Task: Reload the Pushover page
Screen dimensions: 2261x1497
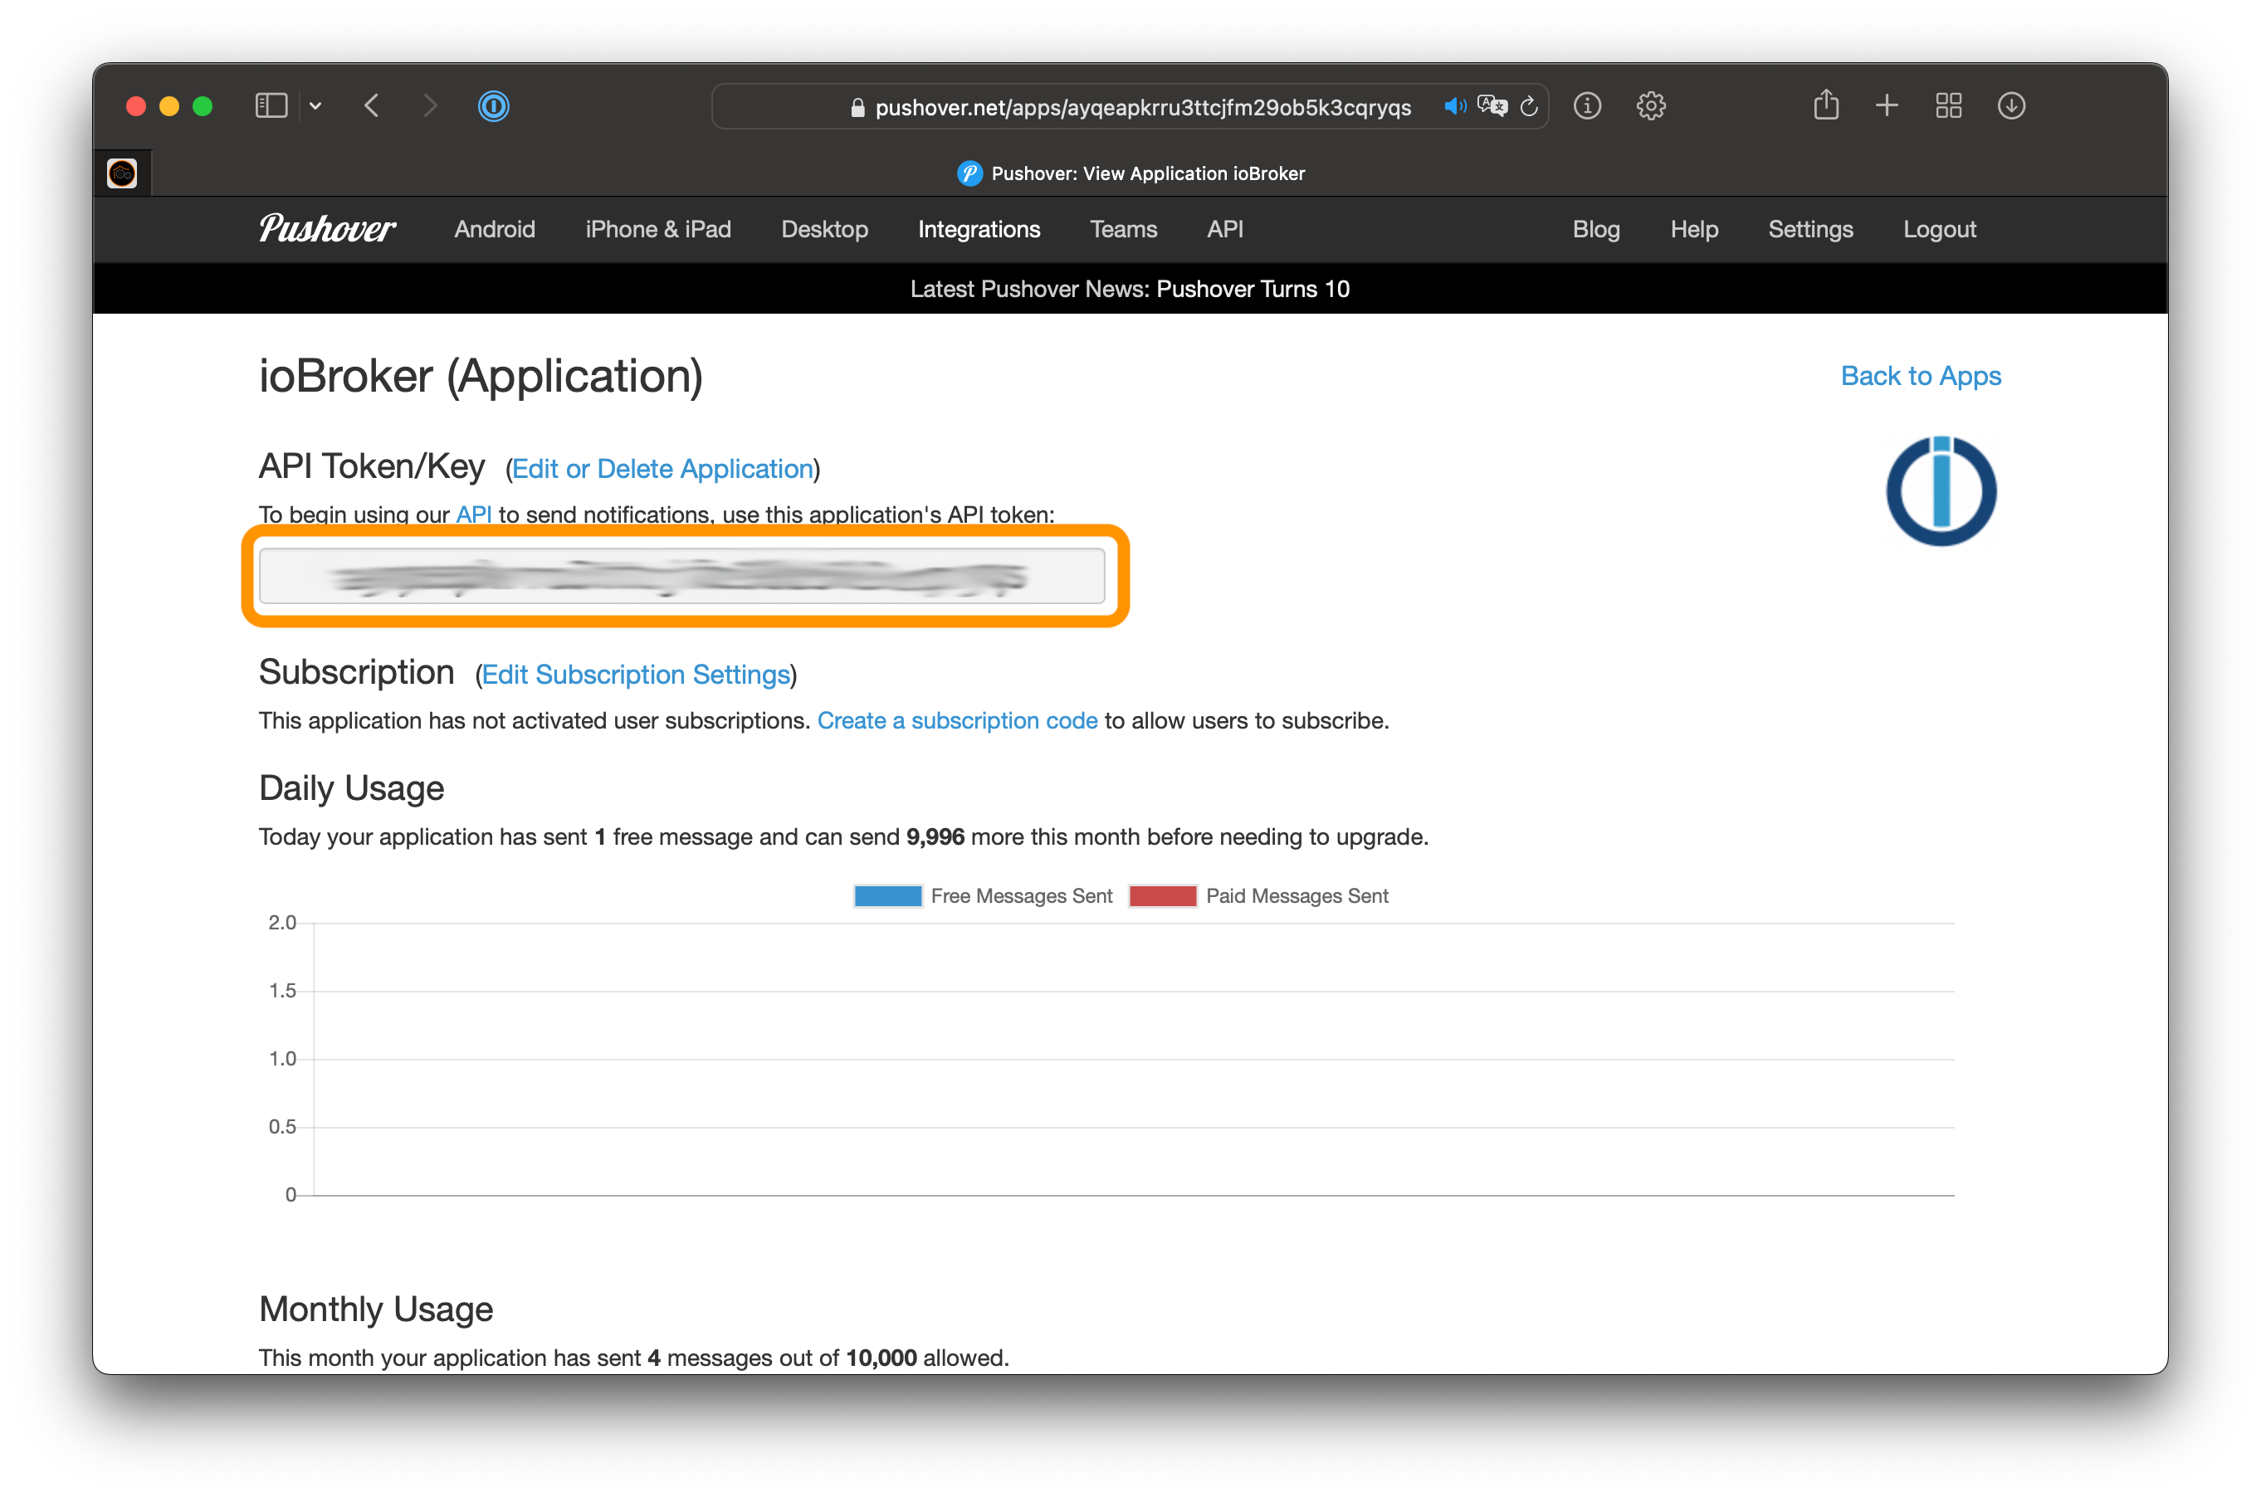Action: click(x=1529, y=106)
